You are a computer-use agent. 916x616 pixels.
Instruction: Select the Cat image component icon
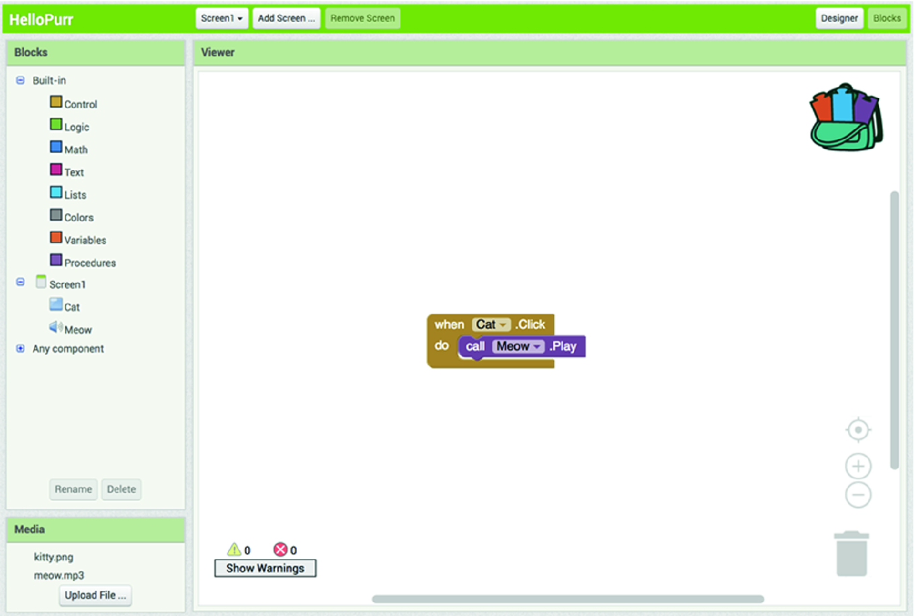click(x=56, y=305)
